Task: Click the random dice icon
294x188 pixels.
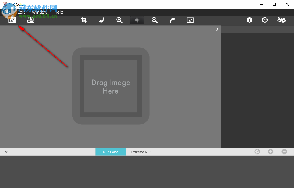Action: point(281,20)
